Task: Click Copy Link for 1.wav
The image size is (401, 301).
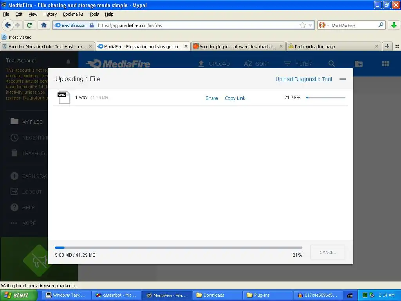Action: click(235, 98)
